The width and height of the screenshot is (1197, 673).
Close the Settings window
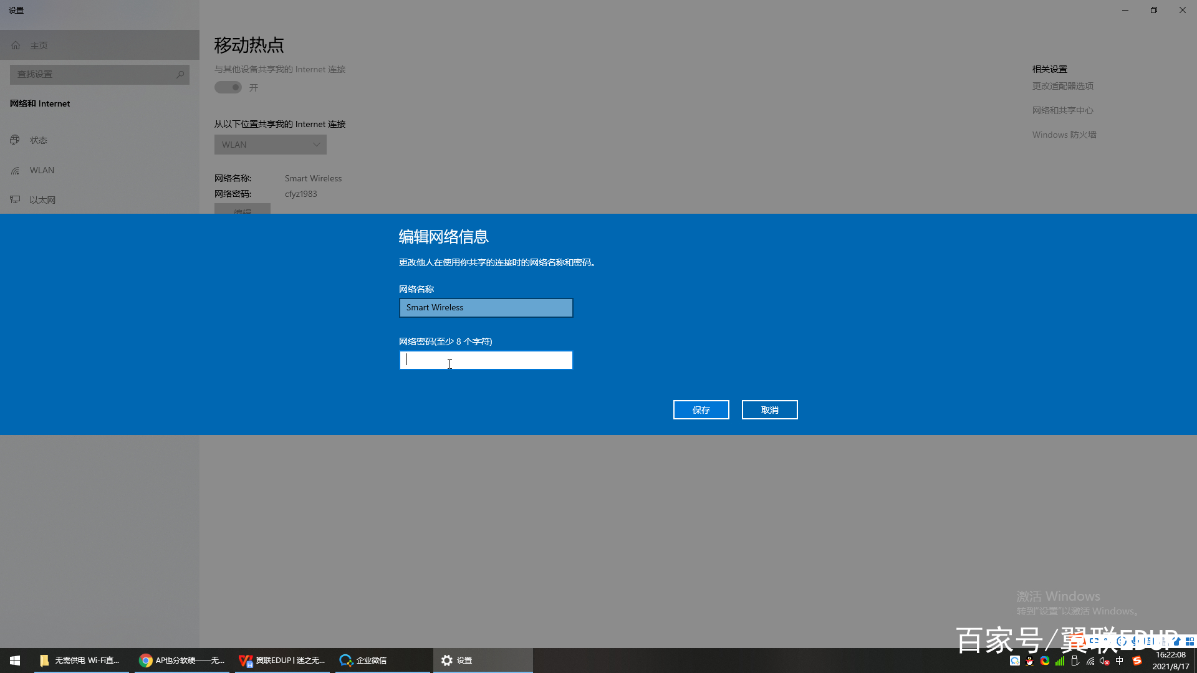tap(1183, 10)
